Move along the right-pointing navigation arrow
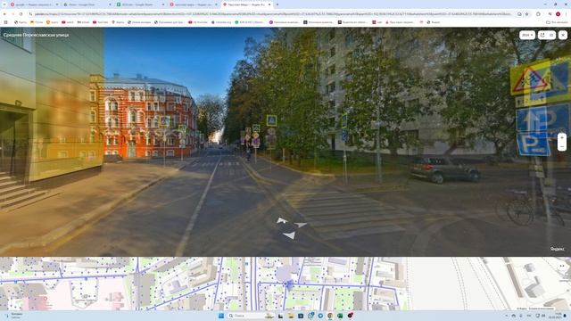The height and width of the screenshot is (321, 571). [x=301, y=225]
